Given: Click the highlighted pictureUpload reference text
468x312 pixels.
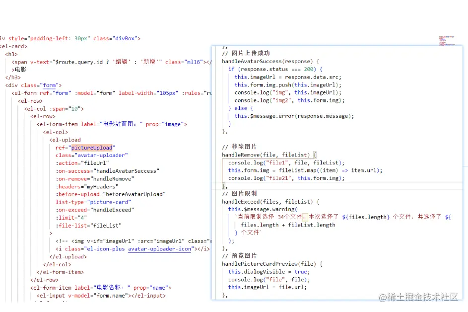Looking at the screenshot, I should (x=92, y=147).
